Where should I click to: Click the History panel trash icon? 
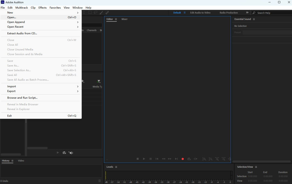pyautogui.click(x=100, y=181)
